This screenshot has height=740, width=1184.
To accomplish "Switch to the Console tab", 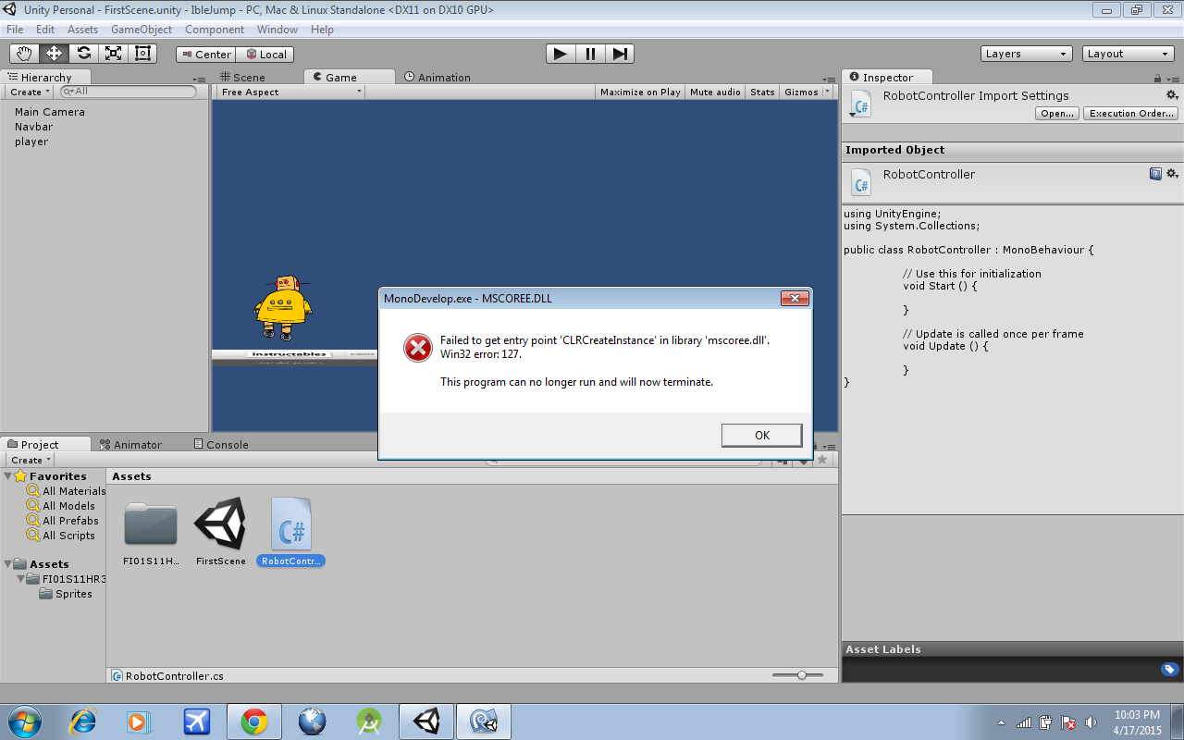I will pyautogui.click(x=221, y=444).
